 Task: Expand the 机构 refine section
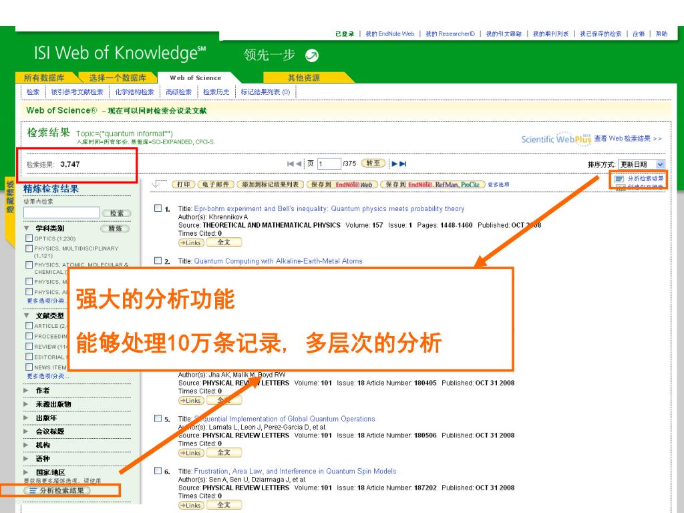click(x=26, y=445)
